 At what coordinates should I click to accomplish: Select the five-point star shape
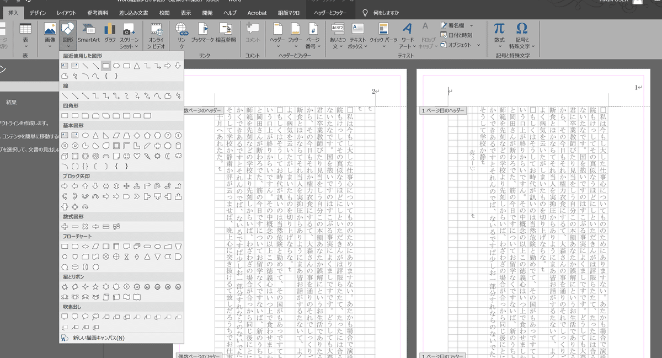pos(95,287)
